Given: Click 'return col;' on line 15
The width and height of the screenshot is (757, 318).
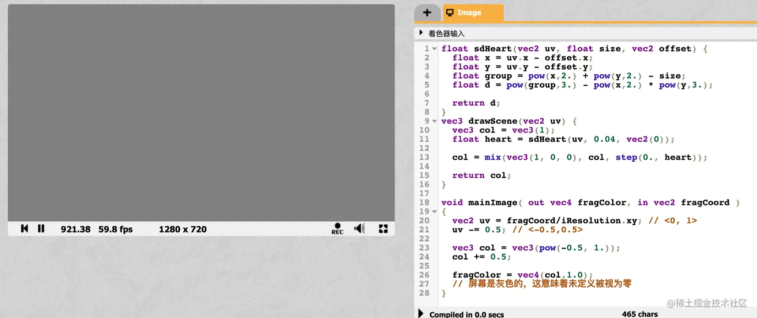Looking at the screenshot, I should point(481,175).
